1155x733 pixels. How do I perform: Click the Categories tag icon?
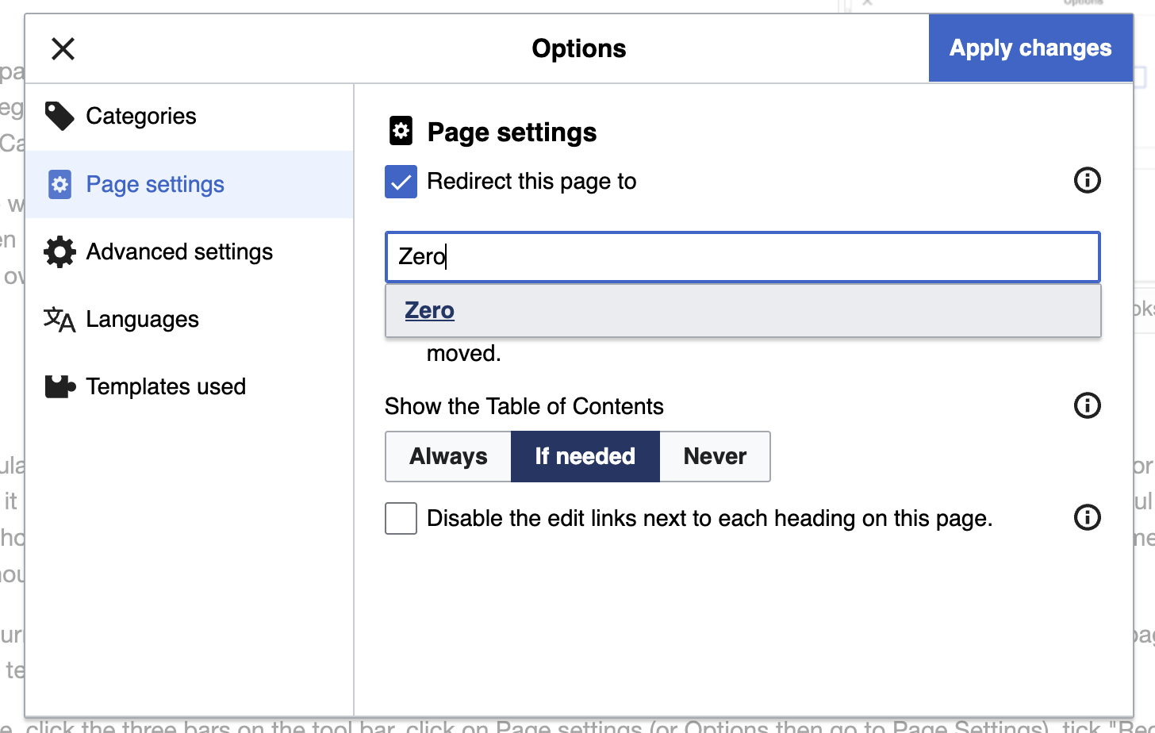(59, 116)
